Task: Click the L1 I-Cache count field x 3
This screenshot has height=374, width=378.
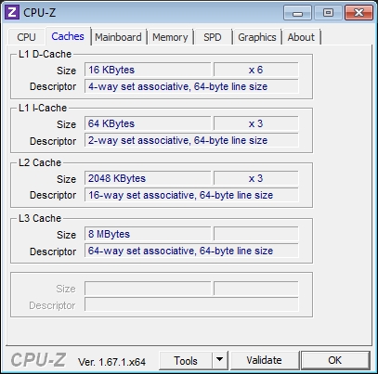Action: 255,123
